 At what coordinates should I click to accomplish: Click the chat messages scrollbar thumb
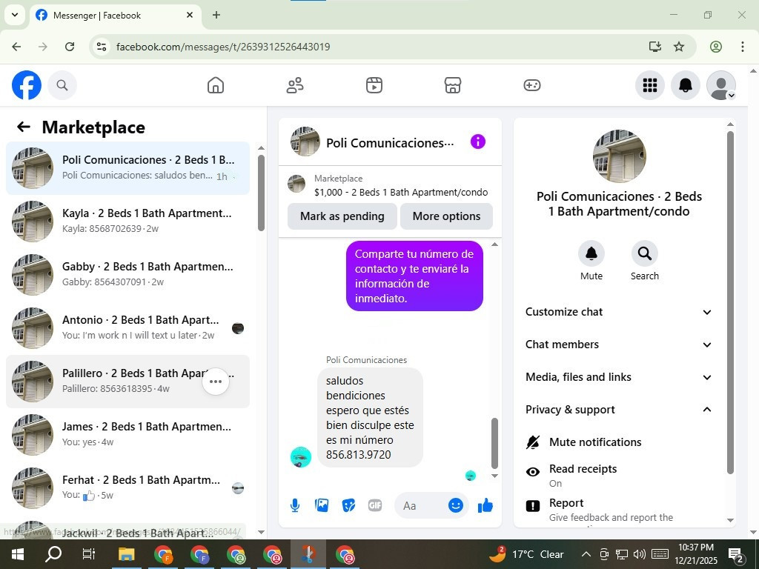[x=494, y=443]
